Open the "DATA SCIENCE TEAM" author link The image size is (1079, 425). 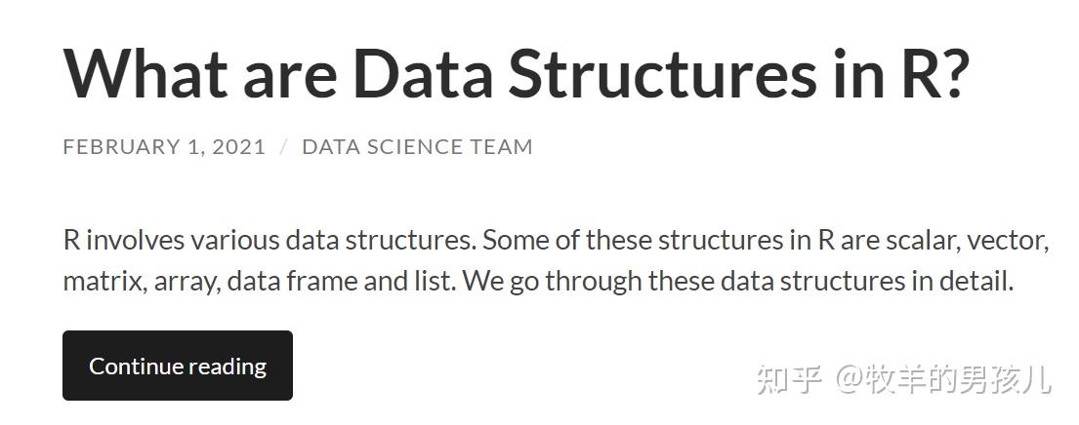[x=417, y=147]
